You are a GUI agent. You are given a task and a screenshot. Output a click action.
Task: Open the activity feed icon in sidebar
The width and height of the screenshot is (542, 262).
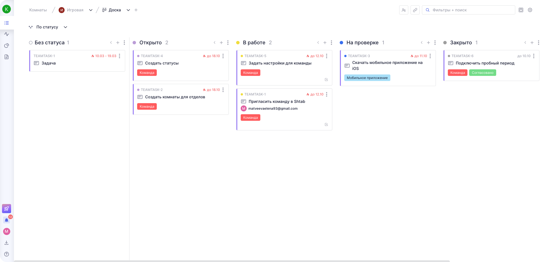(x=7, y=34)
